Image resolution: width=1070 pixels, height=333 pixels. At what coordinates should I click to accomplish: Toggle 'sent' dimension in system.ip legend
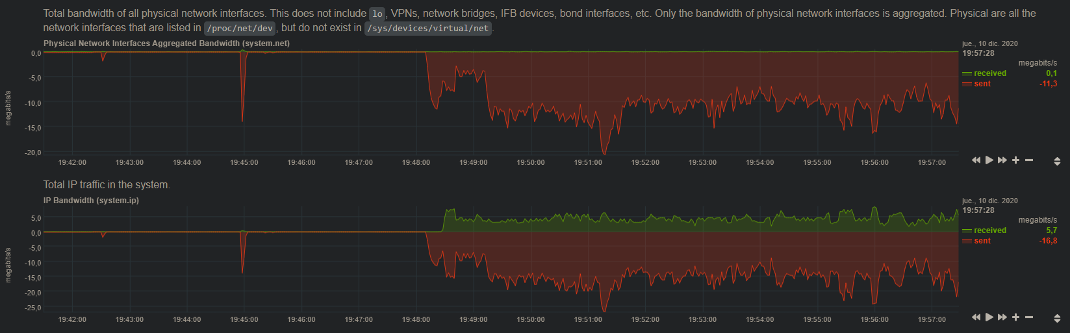982,241
